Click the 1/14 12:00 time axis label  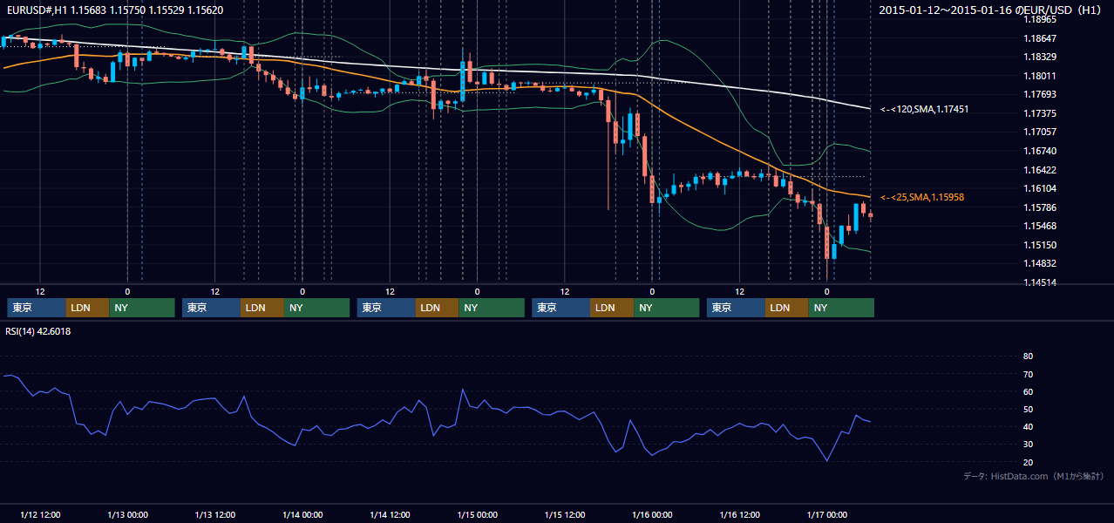coord(390,514)
